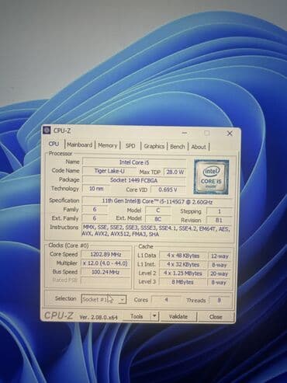Click the Instructions list text box
This screenshot has height=383, width=287.
pyautogui.click(x=156, y=232)
